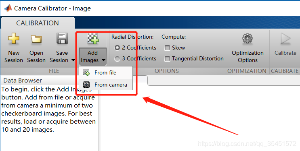Switch to the CALIBRATION ribbon tab
The height and width of the screenshot is (151, 300).
tap(38, 23)
